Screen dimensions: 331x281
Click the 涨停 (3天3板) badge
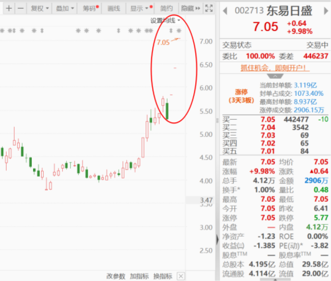(241, 96)
